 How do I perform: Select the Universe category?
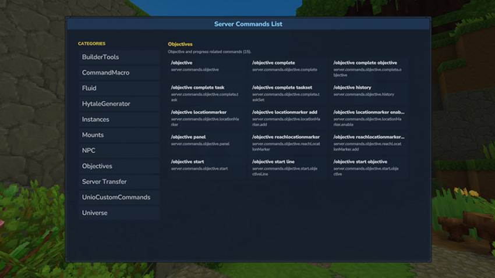(x=118, y=213)
